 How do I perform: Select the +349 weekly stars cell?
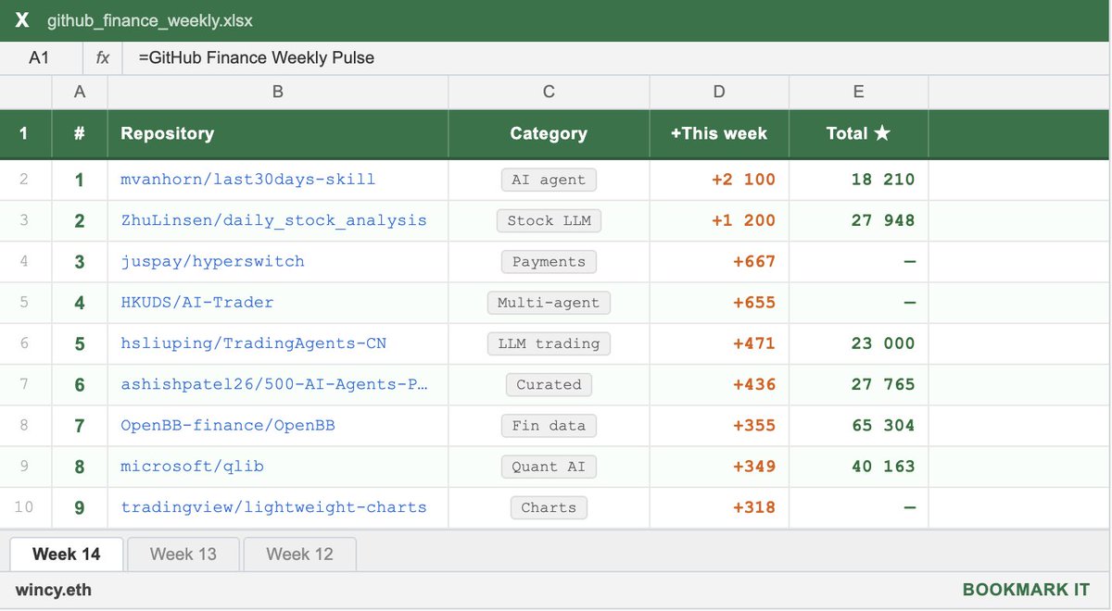click(x=719, y=466)
